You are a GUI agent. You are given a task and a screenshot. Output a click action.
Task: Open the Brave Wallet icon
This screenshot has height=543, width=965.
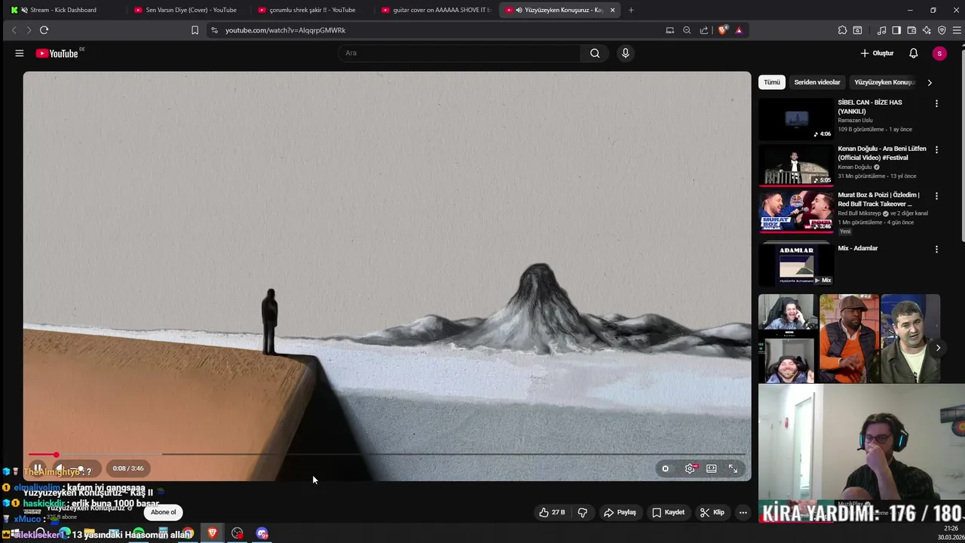point(911,30)
